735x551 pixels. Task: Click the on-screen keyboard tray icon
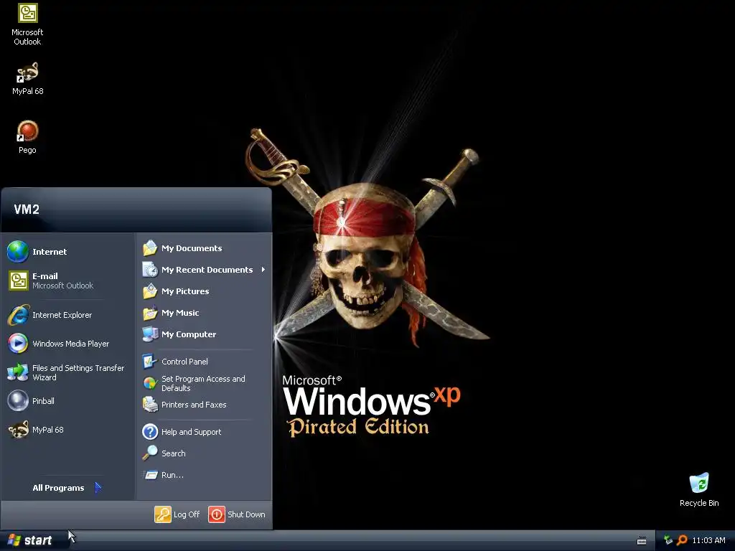642,541
